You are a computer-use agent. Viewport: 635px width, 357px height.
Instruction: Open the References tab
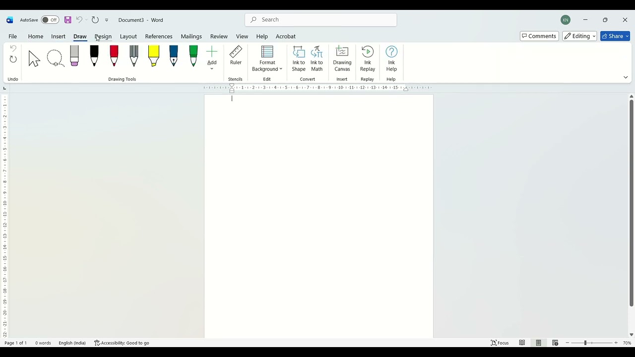coord(159,36)
